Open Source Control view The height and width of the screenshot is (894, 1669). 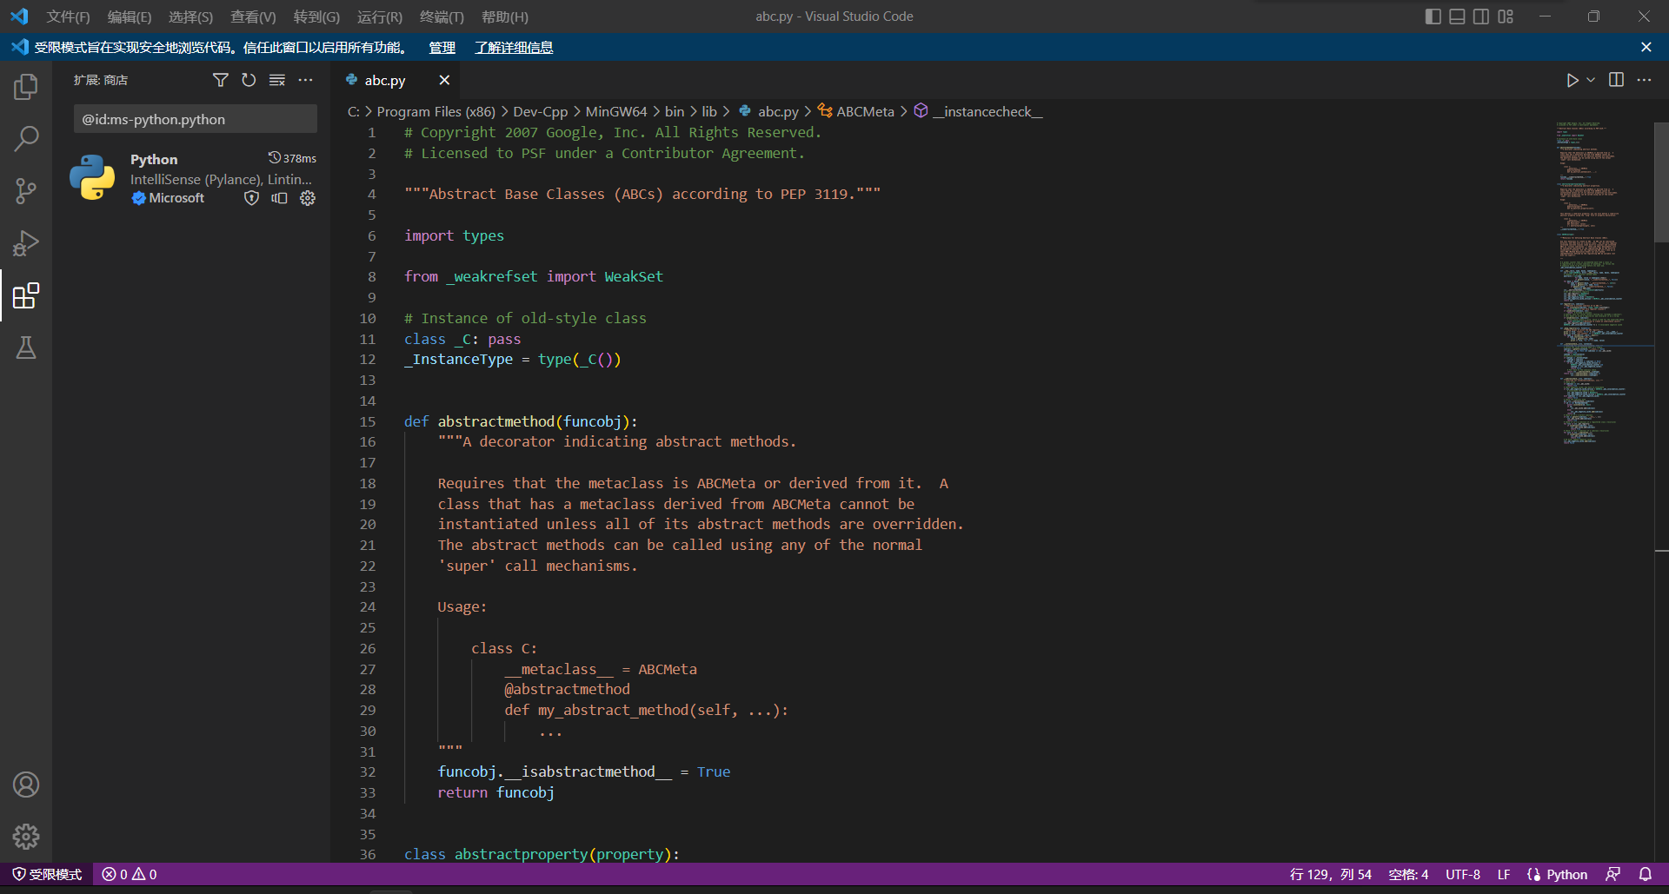[26, 191]
